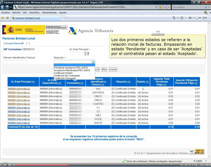This screenshot has width=211, height=167.
Task: Open the Edición menu
Action: (16, 13)
